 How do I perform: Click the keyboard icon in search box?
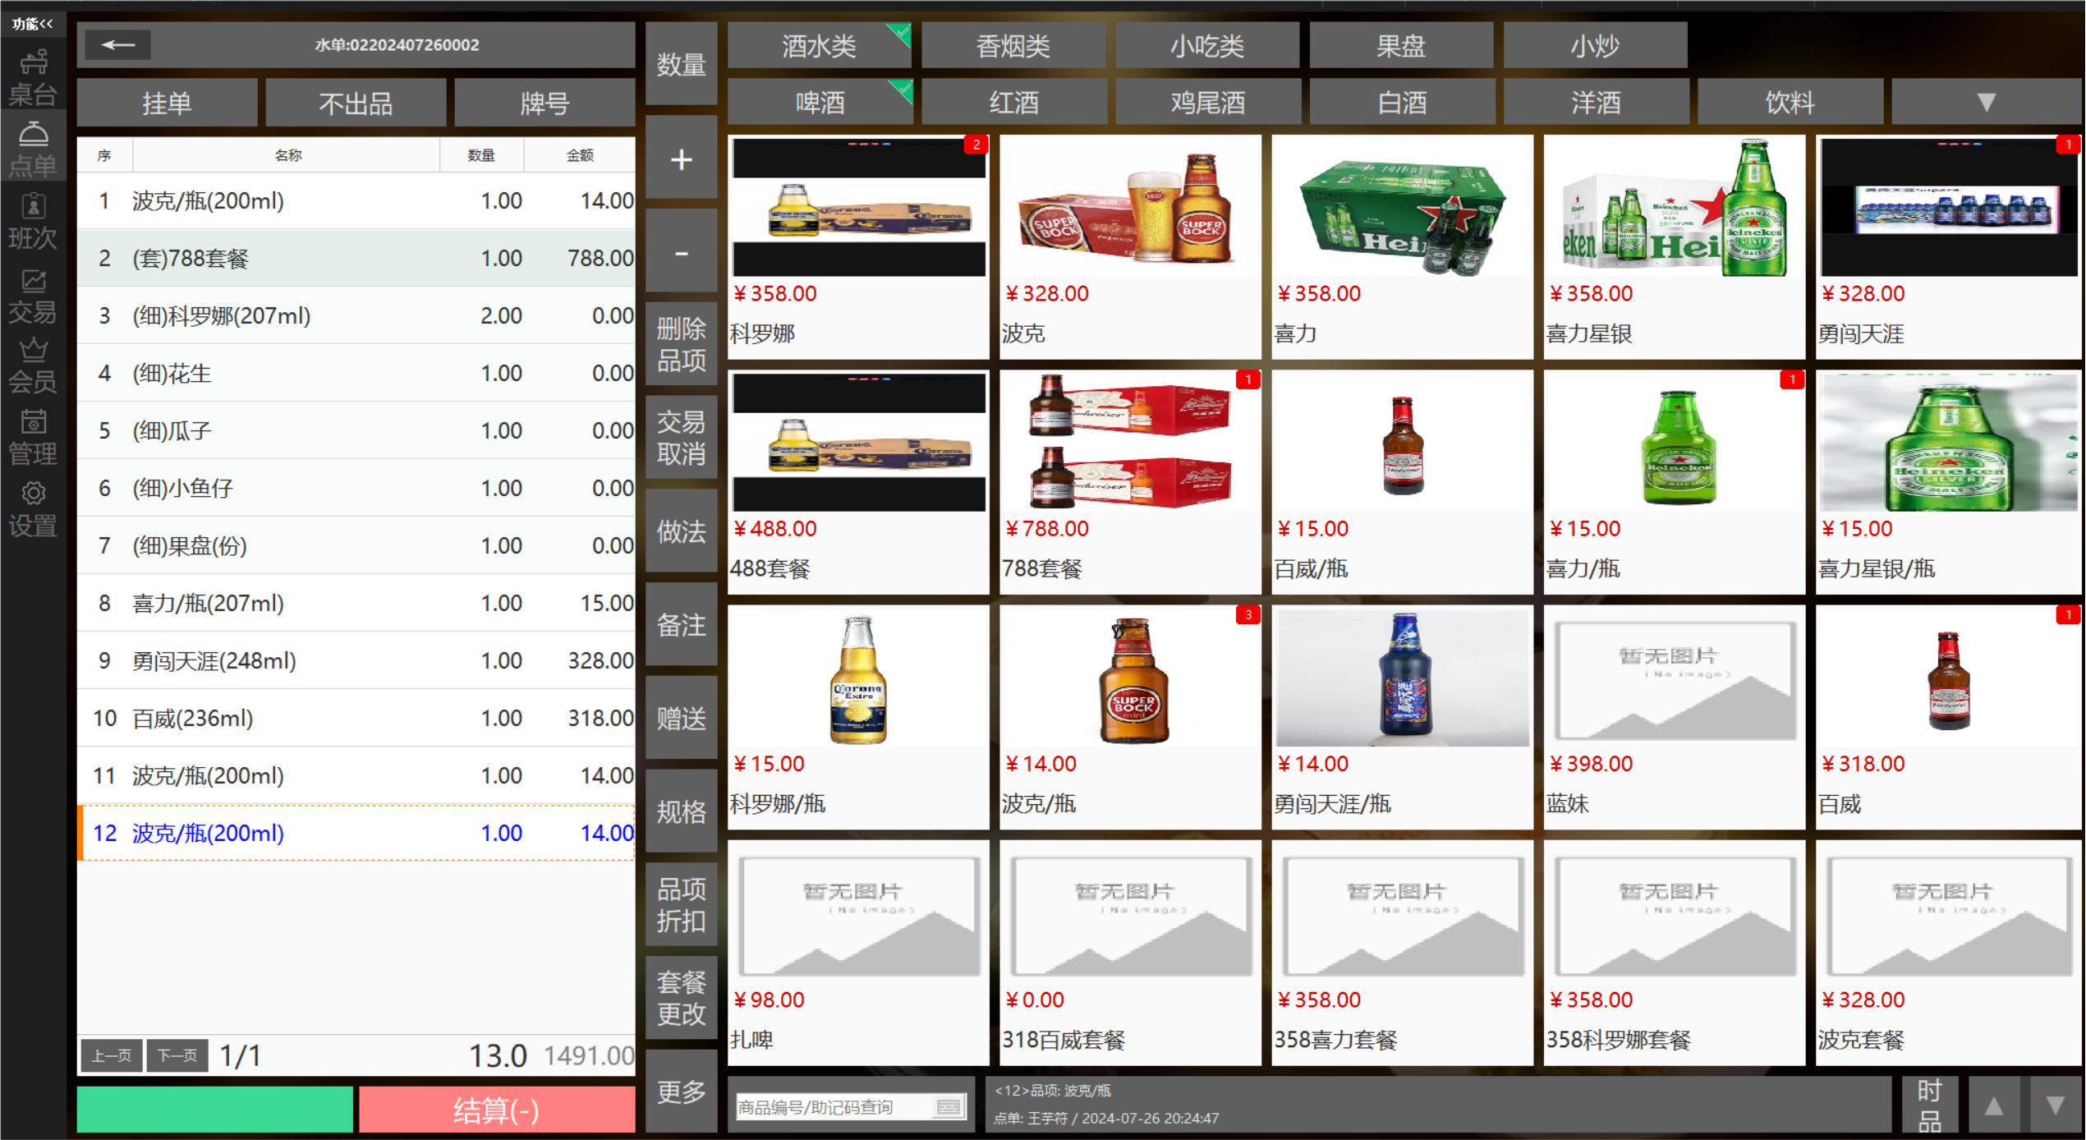click(948, 1107)
